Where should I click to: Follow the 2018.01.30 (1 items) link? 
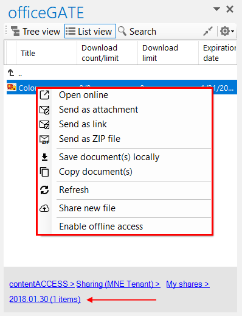45,299
